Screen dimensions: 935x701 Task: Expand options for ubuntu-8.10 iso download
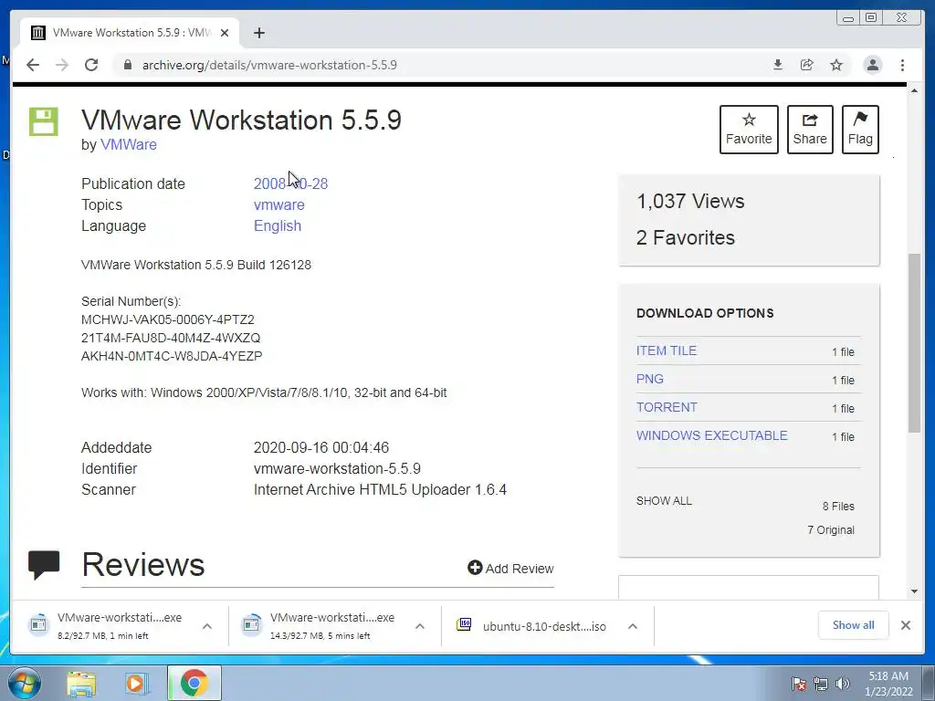click(x=633, y=626)
